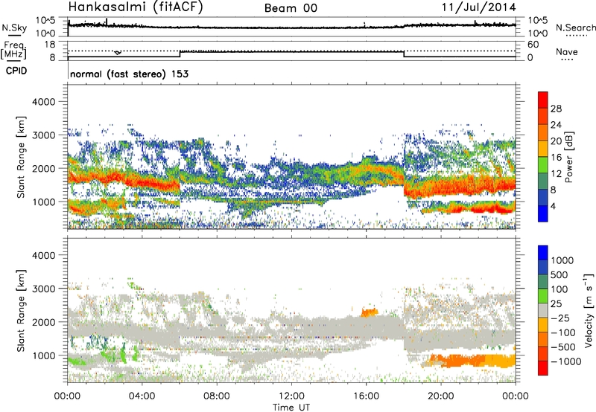Select the 'Time UT' axis title
Screen dimensions: 596x412
291,408
